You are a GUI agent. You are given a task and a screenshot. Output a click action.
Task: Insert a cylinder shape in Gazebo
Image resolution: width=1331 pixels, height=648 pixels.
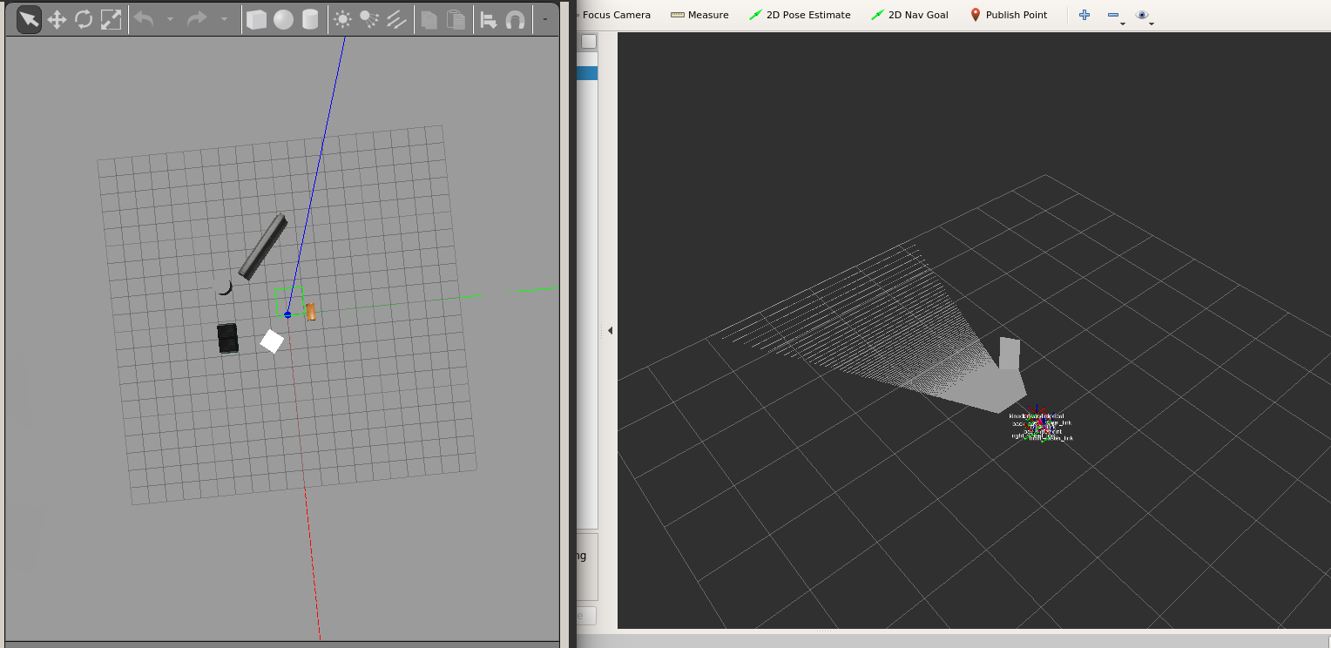[310, 19]
